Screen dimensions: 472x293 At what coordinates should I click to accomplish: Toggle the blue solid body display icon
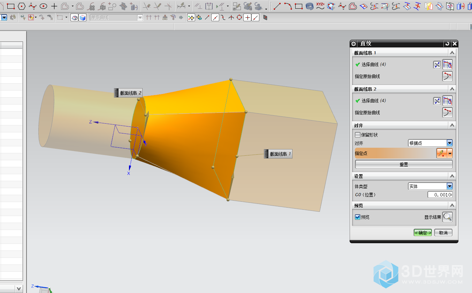(x=83, y=17)
